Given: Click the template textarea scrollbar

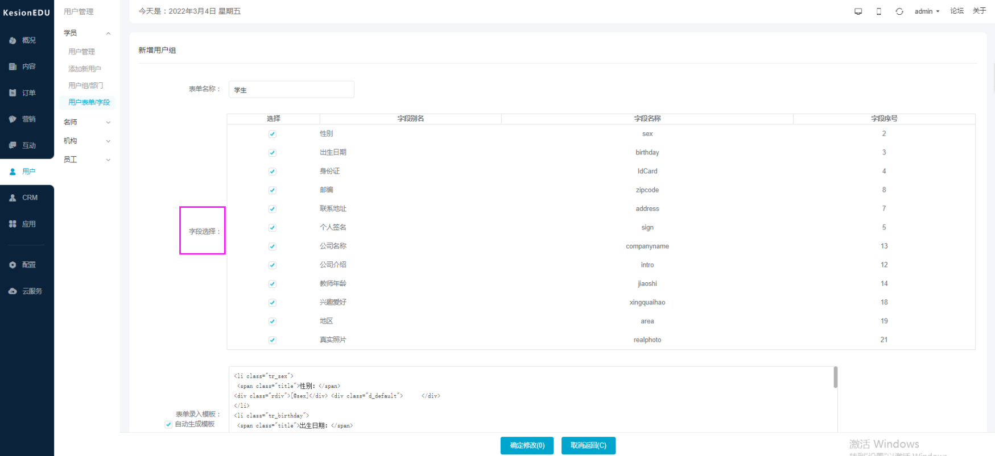Looking at the screenshot, I should (835, 378).
